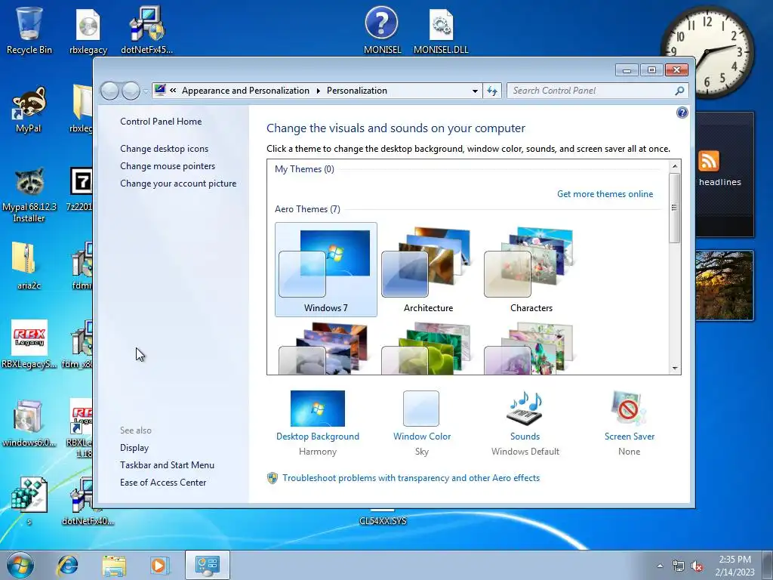Open the address bar history dropdown
Image resolution: width=773 pixels, height=580 pixels.
click(x=475, y=91)
